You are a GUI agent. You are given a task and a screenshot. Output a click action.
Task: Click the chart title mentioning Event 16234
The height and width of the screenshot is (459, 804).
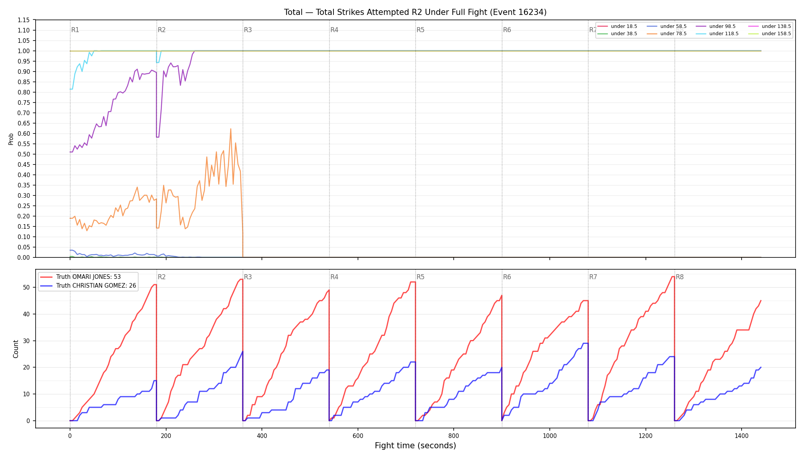(x=415, y=12)
